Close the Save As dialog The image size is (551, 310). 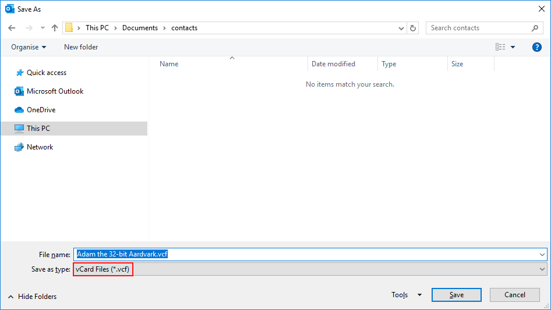[x=542, y=9]
